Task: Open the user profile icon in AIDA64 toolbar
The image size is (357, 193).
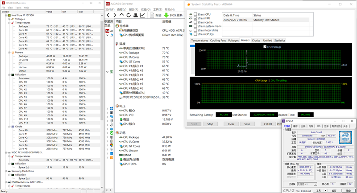Action: (135, 15)
